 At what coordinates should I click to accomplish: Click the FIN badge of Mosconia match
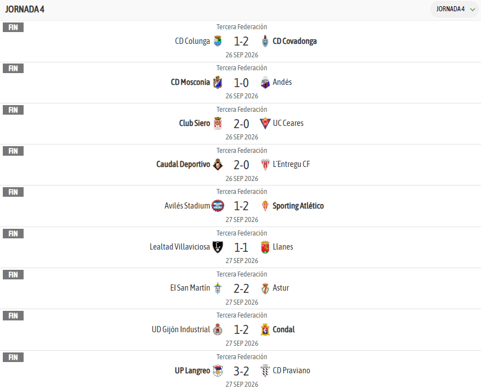tap(13, 69)
